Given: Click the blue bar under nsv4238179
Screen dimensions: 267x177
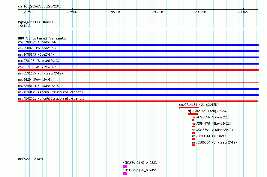Looking at the screenshot, I should [x=138, y=95].
